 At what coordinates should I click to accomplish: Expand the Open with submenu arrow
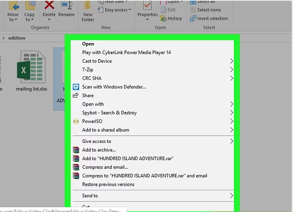tap(232, 104)
